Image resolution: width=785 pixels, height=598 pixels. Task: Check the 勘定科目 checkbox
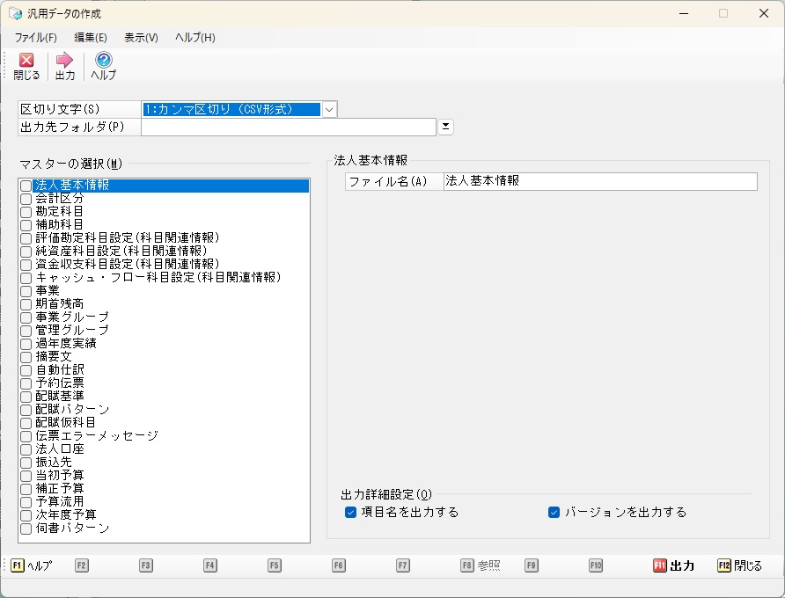pyautogui.click(x=26, y=212)
